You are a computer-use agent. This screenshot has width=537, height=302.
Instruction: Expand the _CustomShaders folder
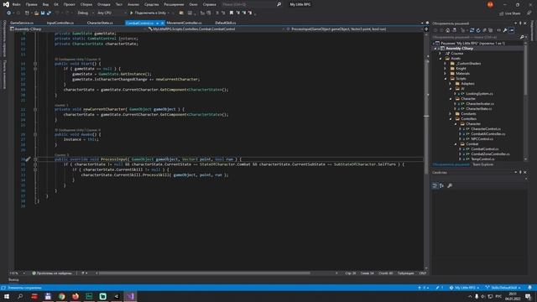(446, 64)
